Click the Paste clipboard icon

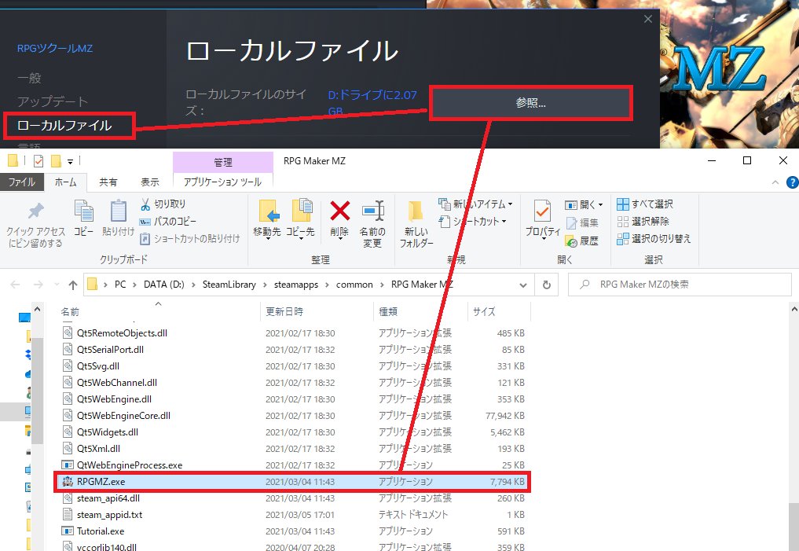[x=118, y=211]
